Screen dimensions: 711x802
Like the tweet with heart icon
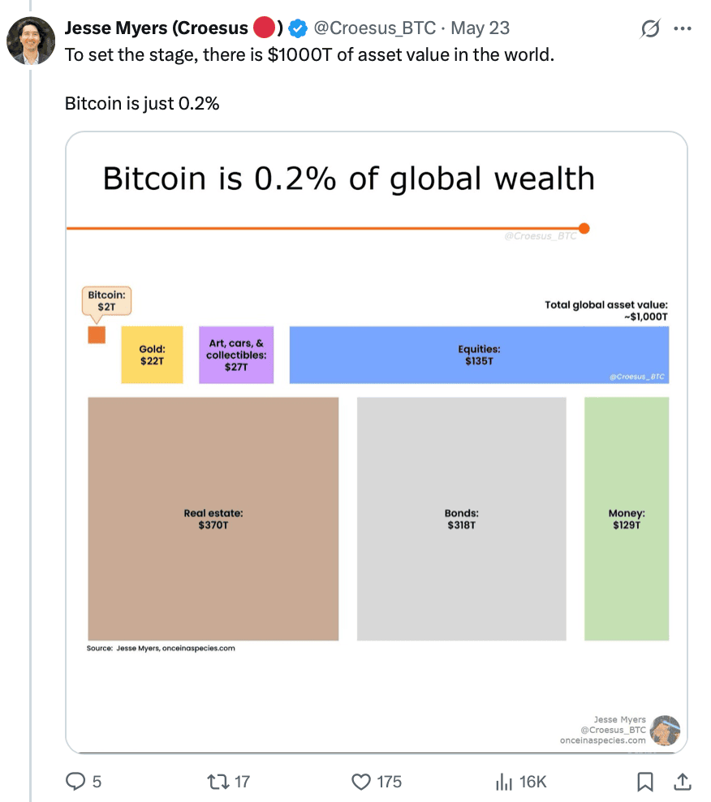[x=361, y=782]
